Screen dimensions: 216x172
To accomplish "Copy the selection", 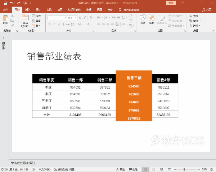I will pyautogui.click(x=12, y=21).
